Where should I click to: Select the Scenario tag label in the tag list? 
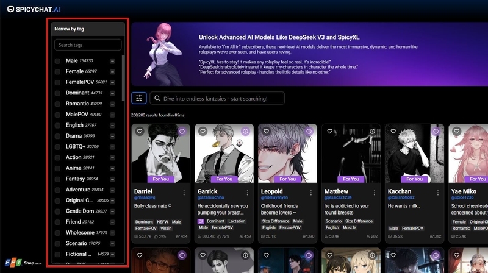pos(76,243)
